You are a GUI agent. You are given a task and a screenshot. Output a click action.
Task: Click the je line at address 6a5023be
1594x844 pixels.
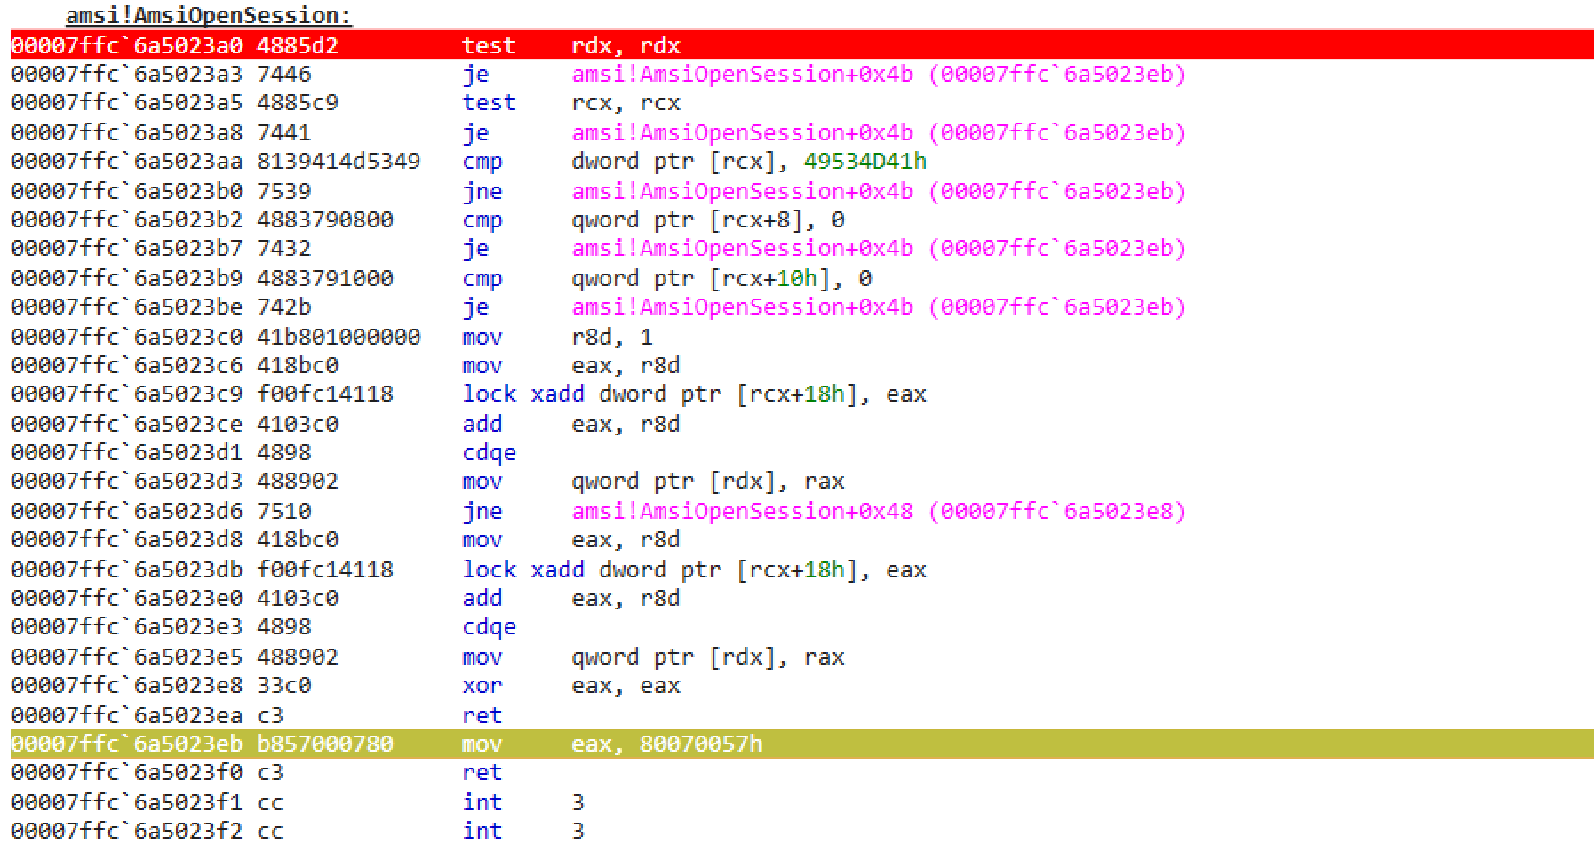[x=598, y=307]
